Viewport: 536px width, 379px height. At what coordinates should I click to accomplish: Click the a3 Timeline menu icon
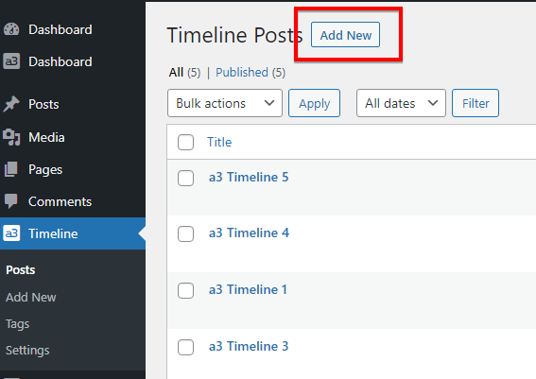pyautogui.click(x=11, y=233)
